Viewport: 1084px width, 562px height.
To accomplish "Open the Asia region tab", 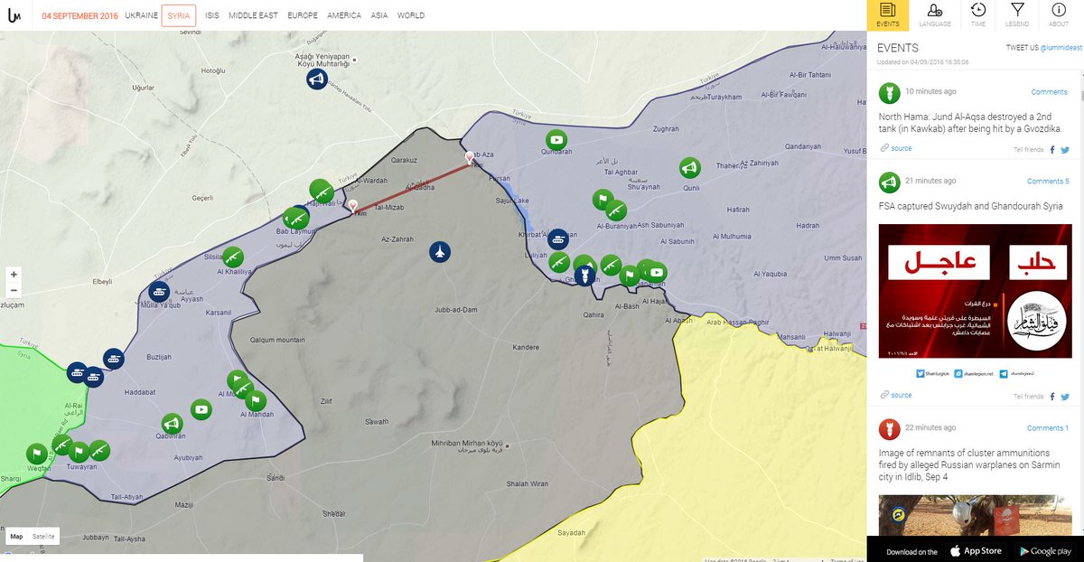I will tap(379, 15).
